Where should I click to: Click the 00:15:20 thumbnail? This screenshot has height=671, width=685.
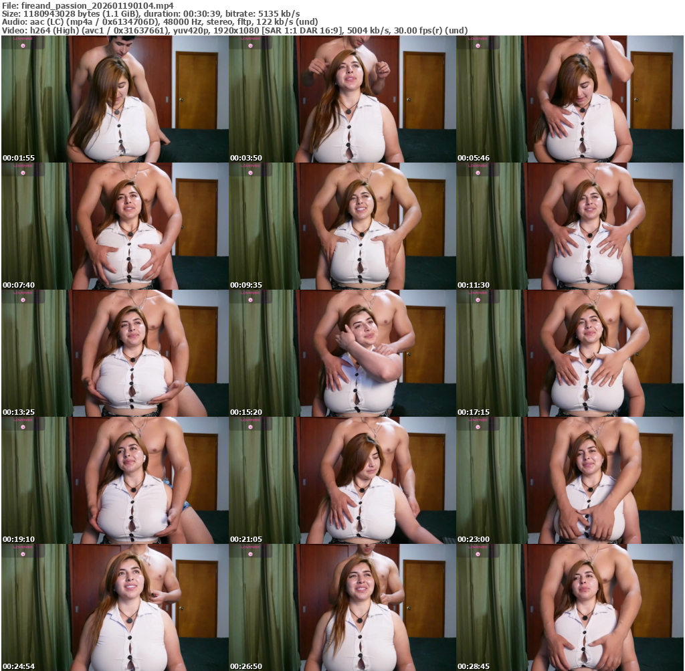click(342, 353)
